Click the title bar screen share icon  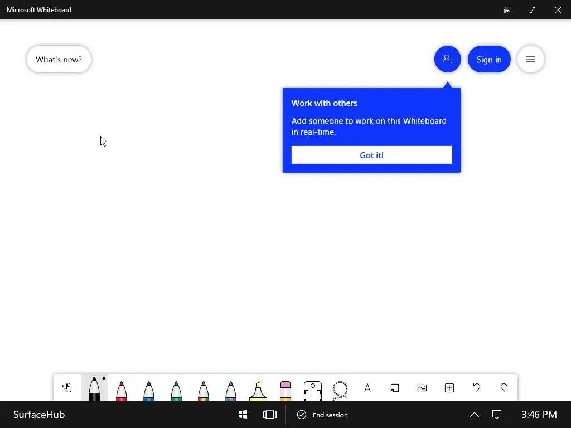pyautogui.click(x=507, y=10)
